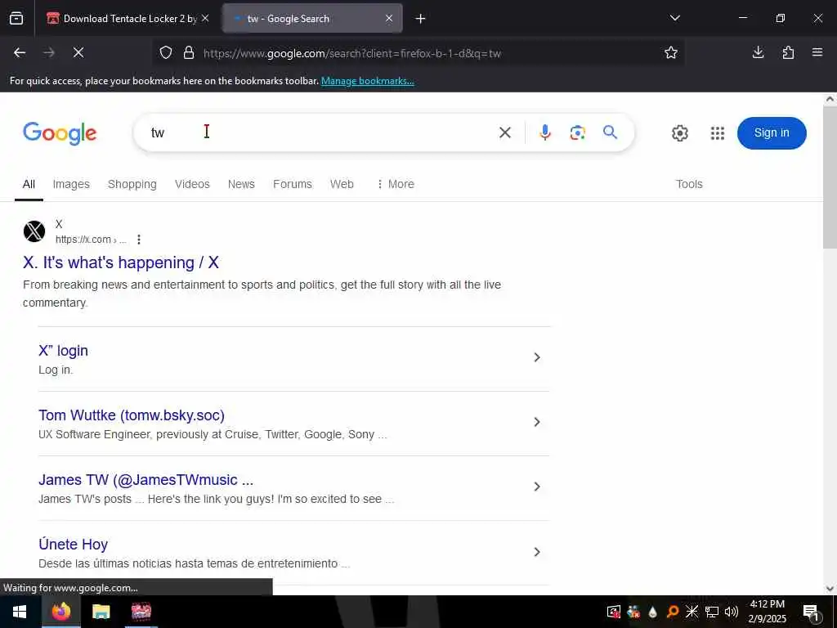Open network icon in system tray
The height and width of the screenshot is (628, 837).
(712, 612)
